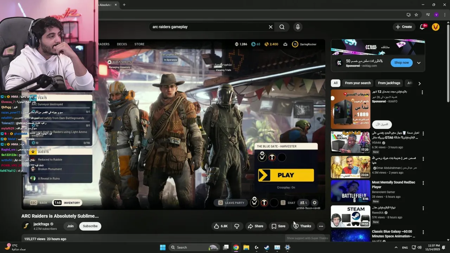Click the black friday banner ad
The image size is (450, 253).
[378, 47]
